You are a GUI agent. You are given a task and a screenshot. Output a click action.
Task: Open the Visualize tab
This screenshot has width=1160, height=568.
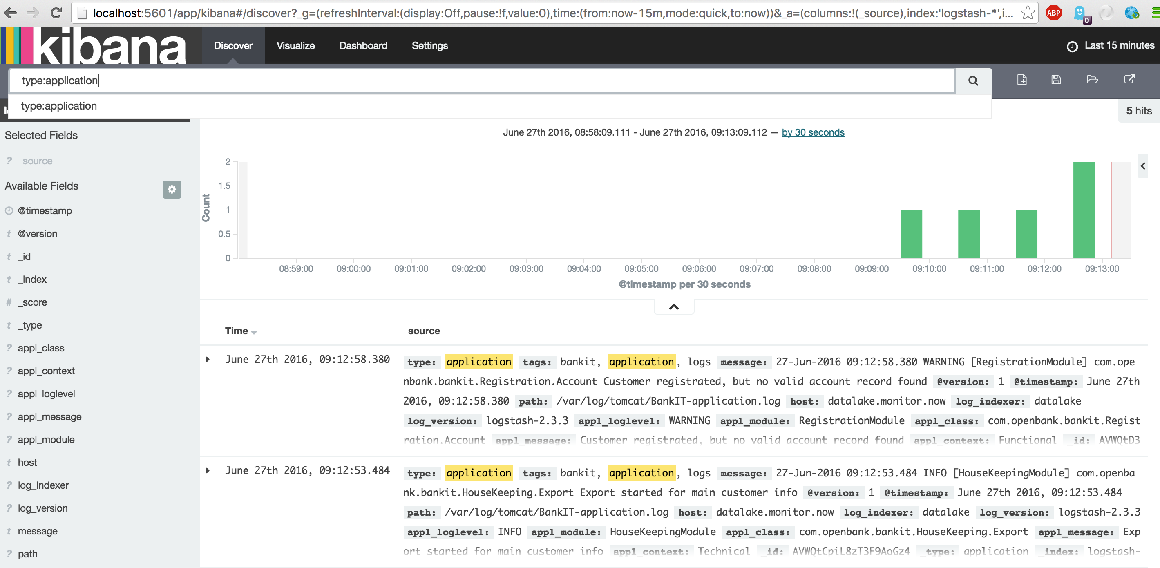tap(295, 45)
